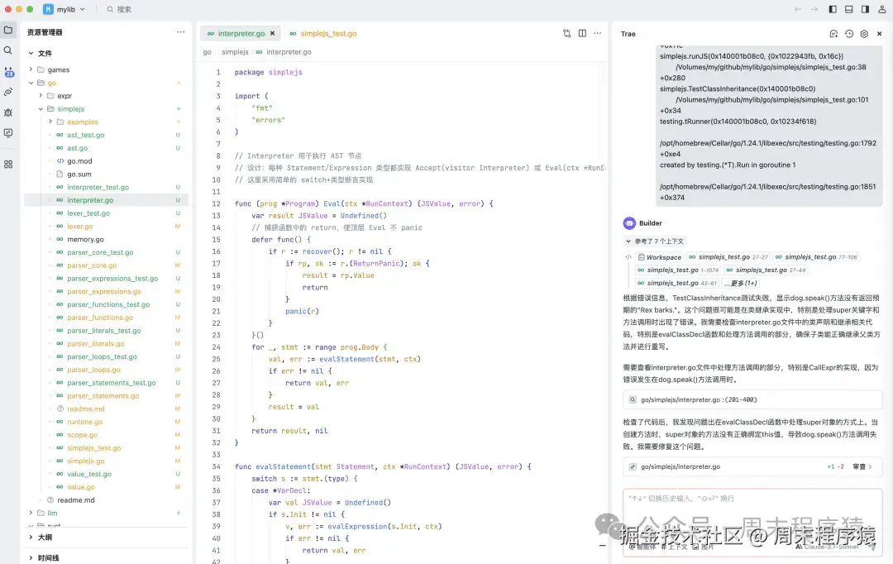The height and width of the screenshot is (564, 893).
Task: Click the simplejs_test.go 45-61 context chip
Action: point(676,283)
